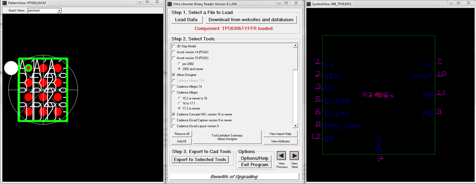
Task: Select the 16 to 17.1 radio option
Action: click(179, 104)
